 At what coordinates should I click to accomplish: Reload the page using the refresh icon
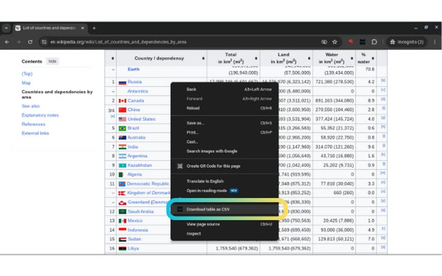pyautogui.click(x=29, y=42)
